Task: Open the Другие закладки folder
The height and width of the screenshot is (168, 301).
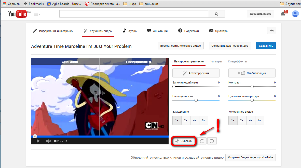Action: (x=291, y=4)
